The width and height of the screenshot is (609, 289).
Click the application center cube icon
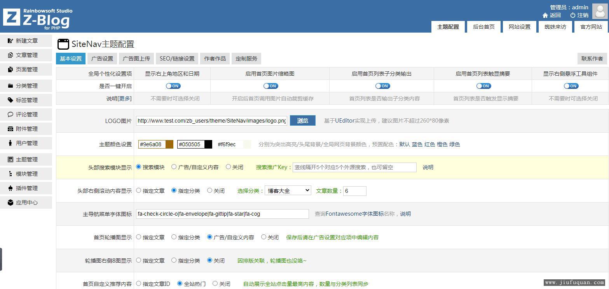pos(10,202)
